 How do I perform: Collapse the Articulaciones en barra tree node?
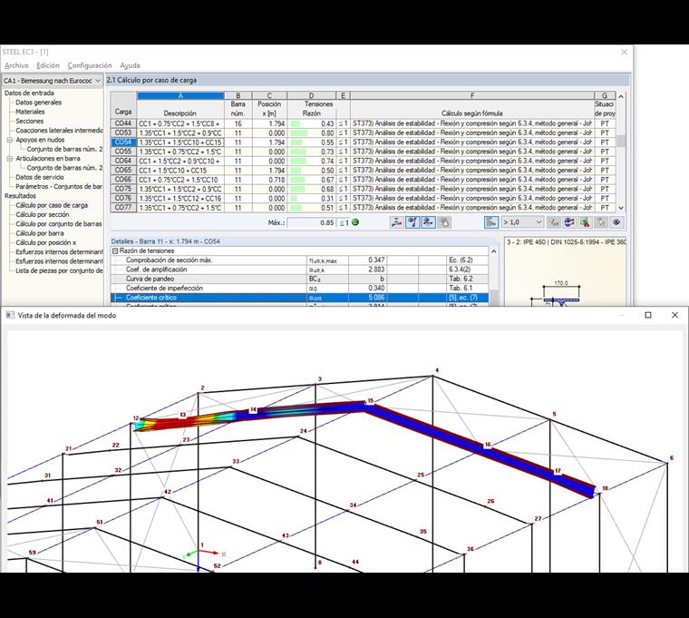click(10, 158)
